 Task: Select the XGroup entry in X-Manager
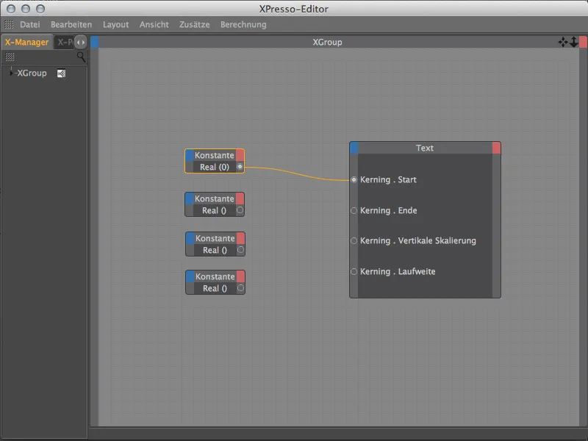coord(32,73)
